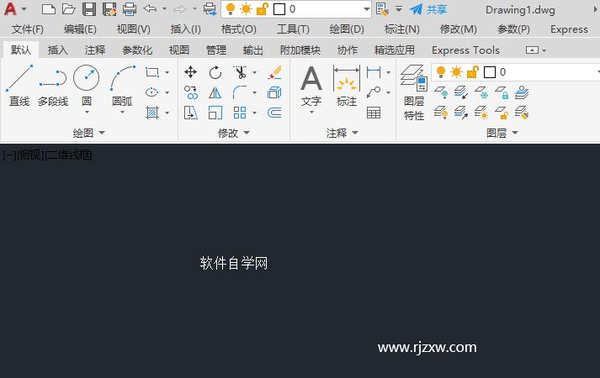The height and width of the screenshot is (378, 600).
Task: Click the Linear dimension icon
Action: 374,71
